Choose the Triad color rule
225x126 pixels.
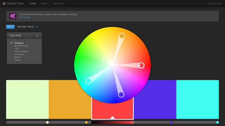click(16, 49)
